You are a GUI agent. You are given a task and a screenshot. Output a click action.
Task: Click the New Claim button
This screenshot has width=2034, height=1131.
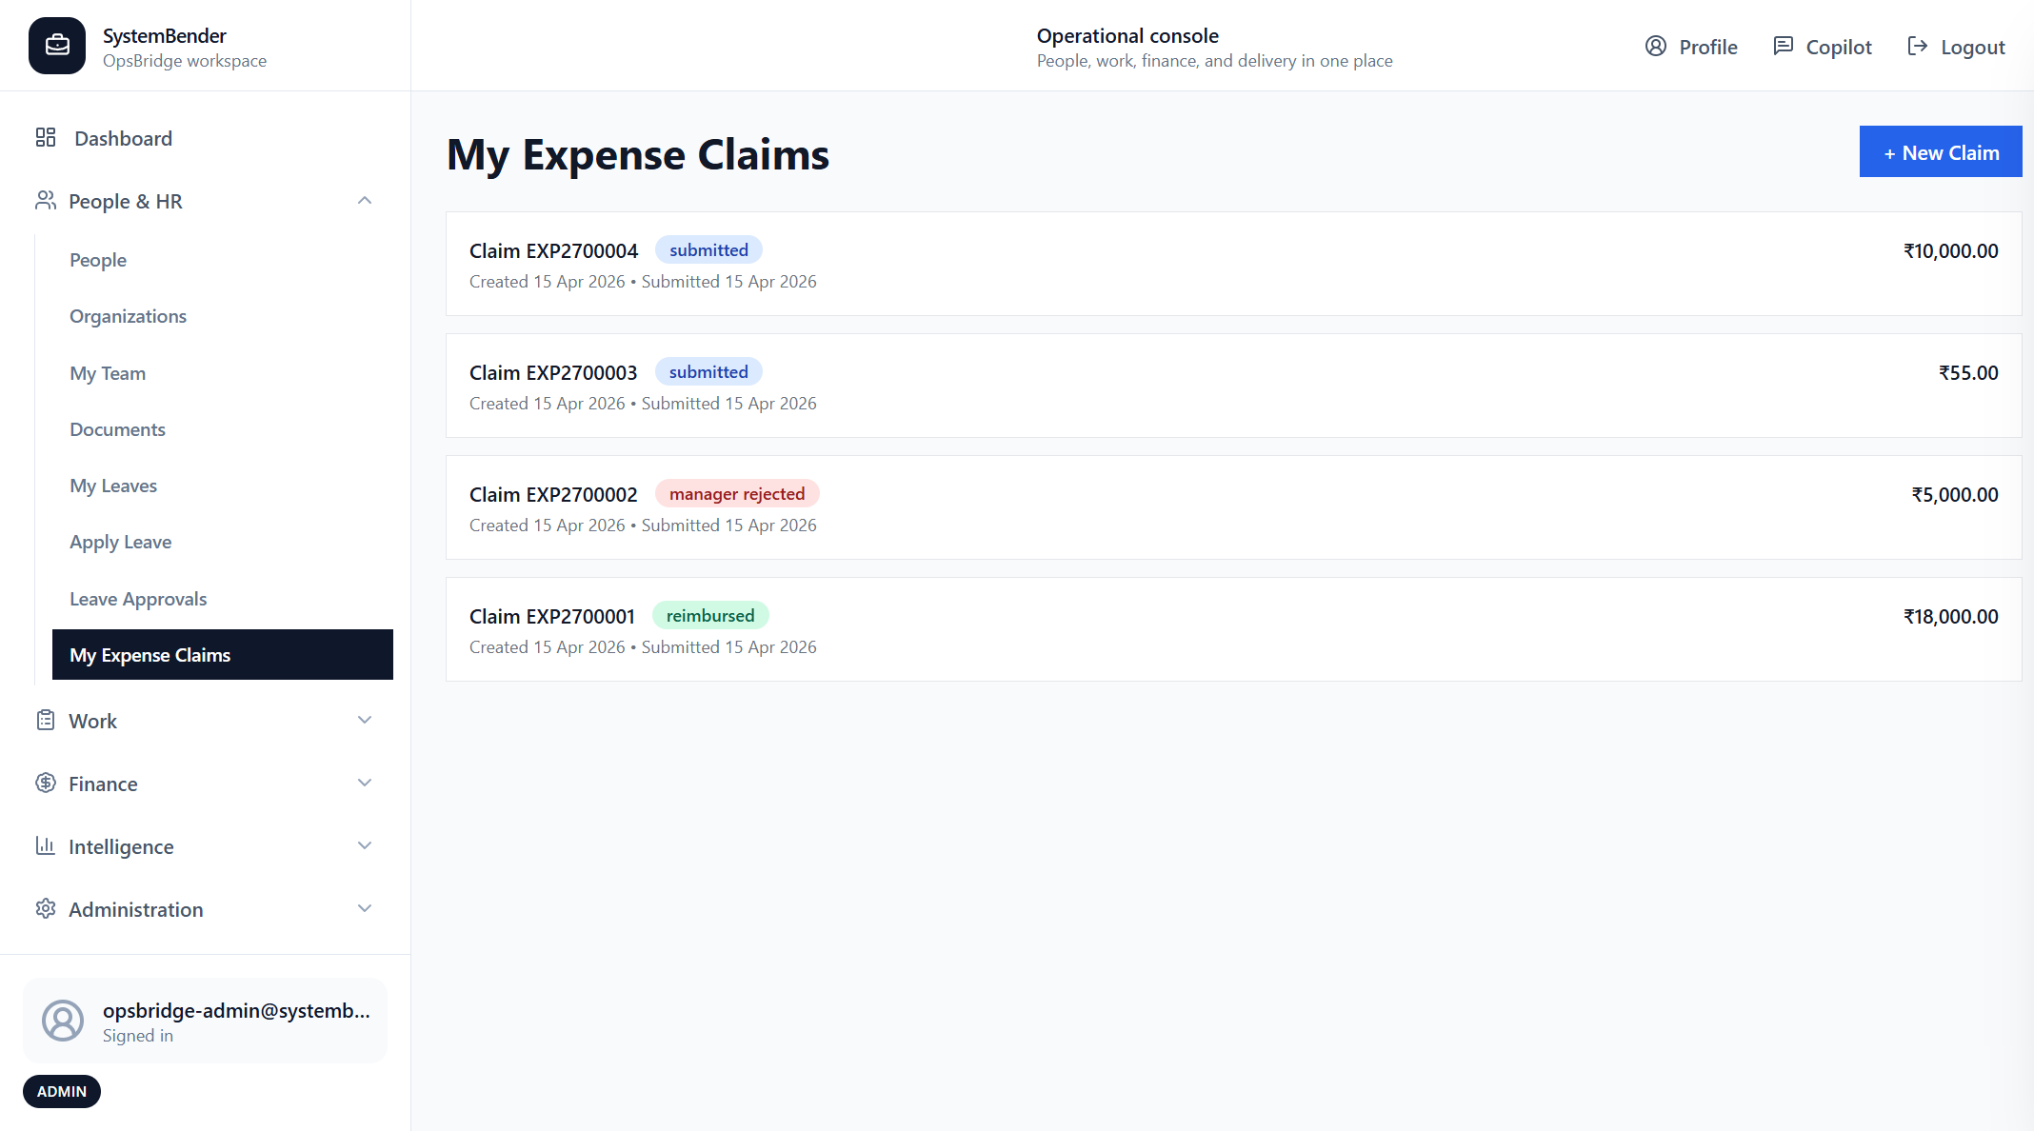click(x=1941, y=151)
